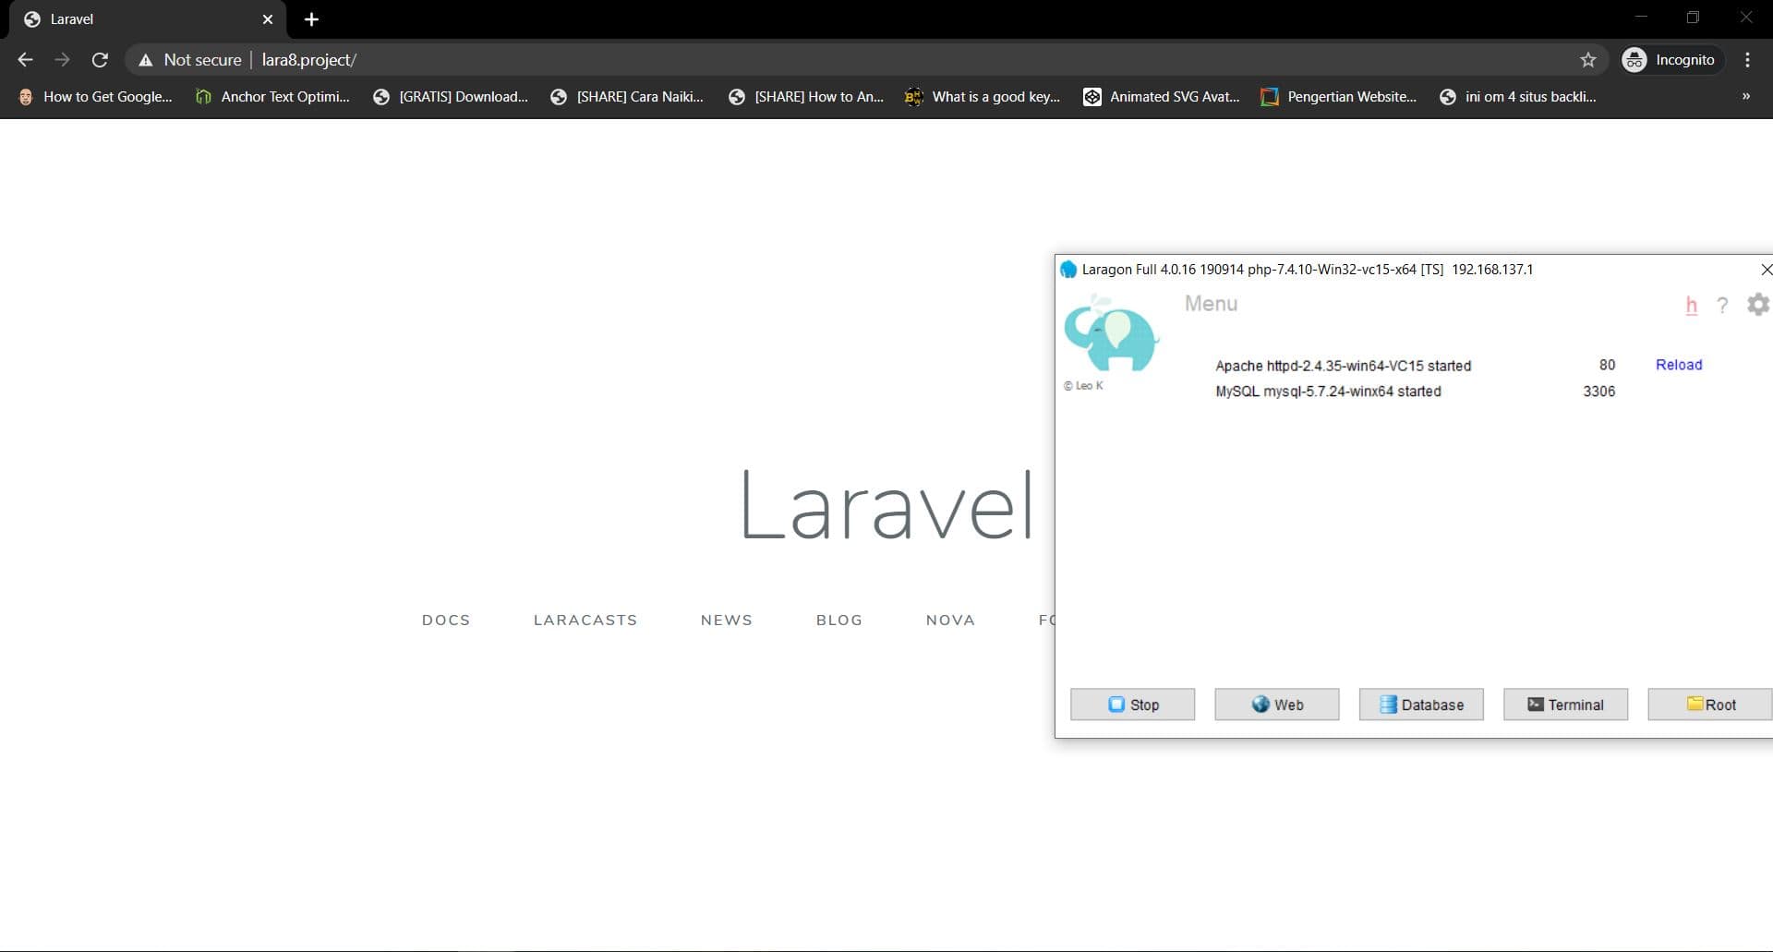Screen dimensions: 1773x952
Task: Click the Laragon title bar icon
Action: (1068, 270)
